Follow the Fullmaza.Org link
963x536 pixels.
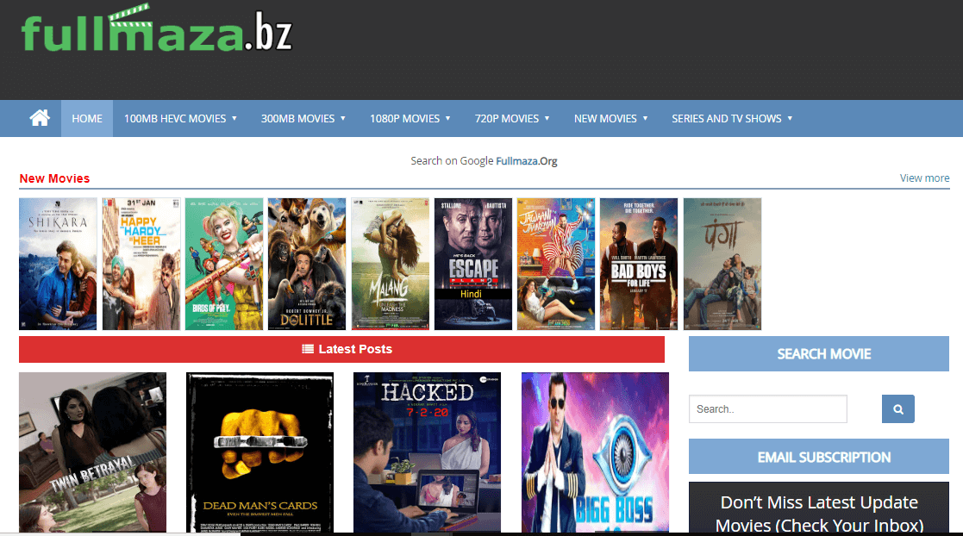point(527,161)
